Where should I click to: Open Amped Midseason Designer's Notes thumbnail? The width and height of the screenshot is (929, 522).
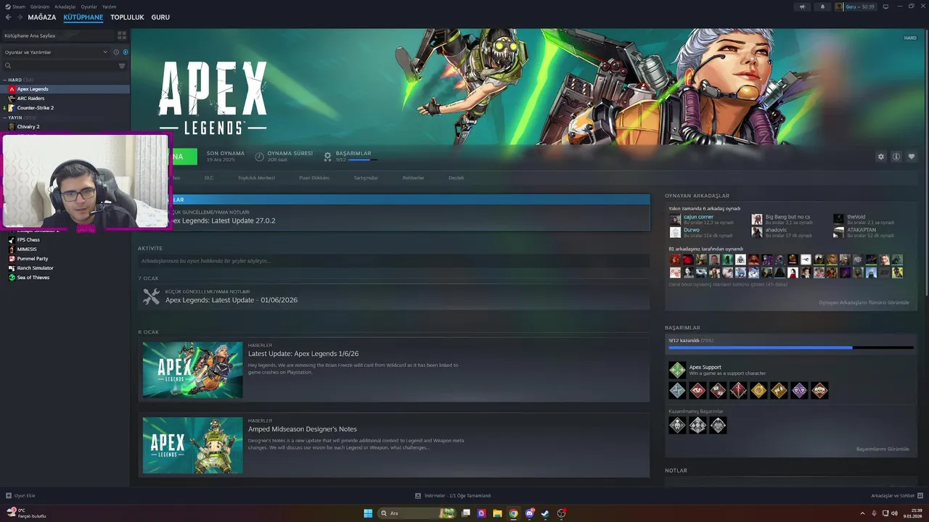(192, 445)
